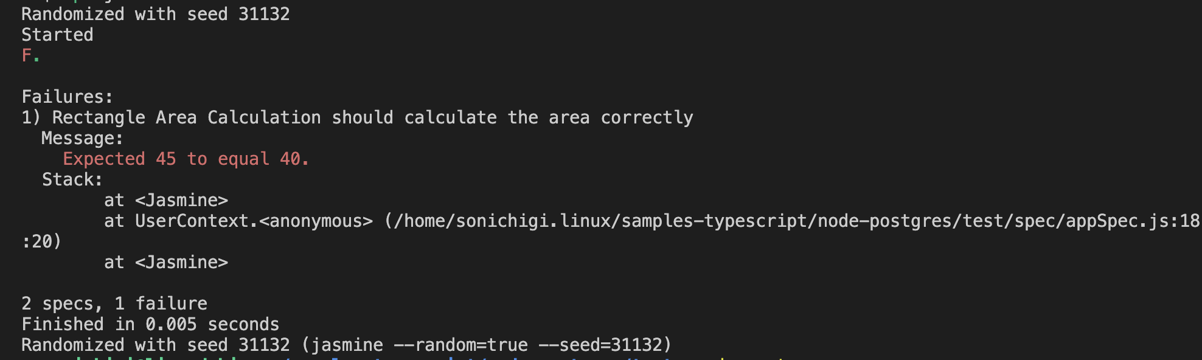Click the "Started" line
Image resolution: width=1202 pixels, height=360 pixels.
57,35
